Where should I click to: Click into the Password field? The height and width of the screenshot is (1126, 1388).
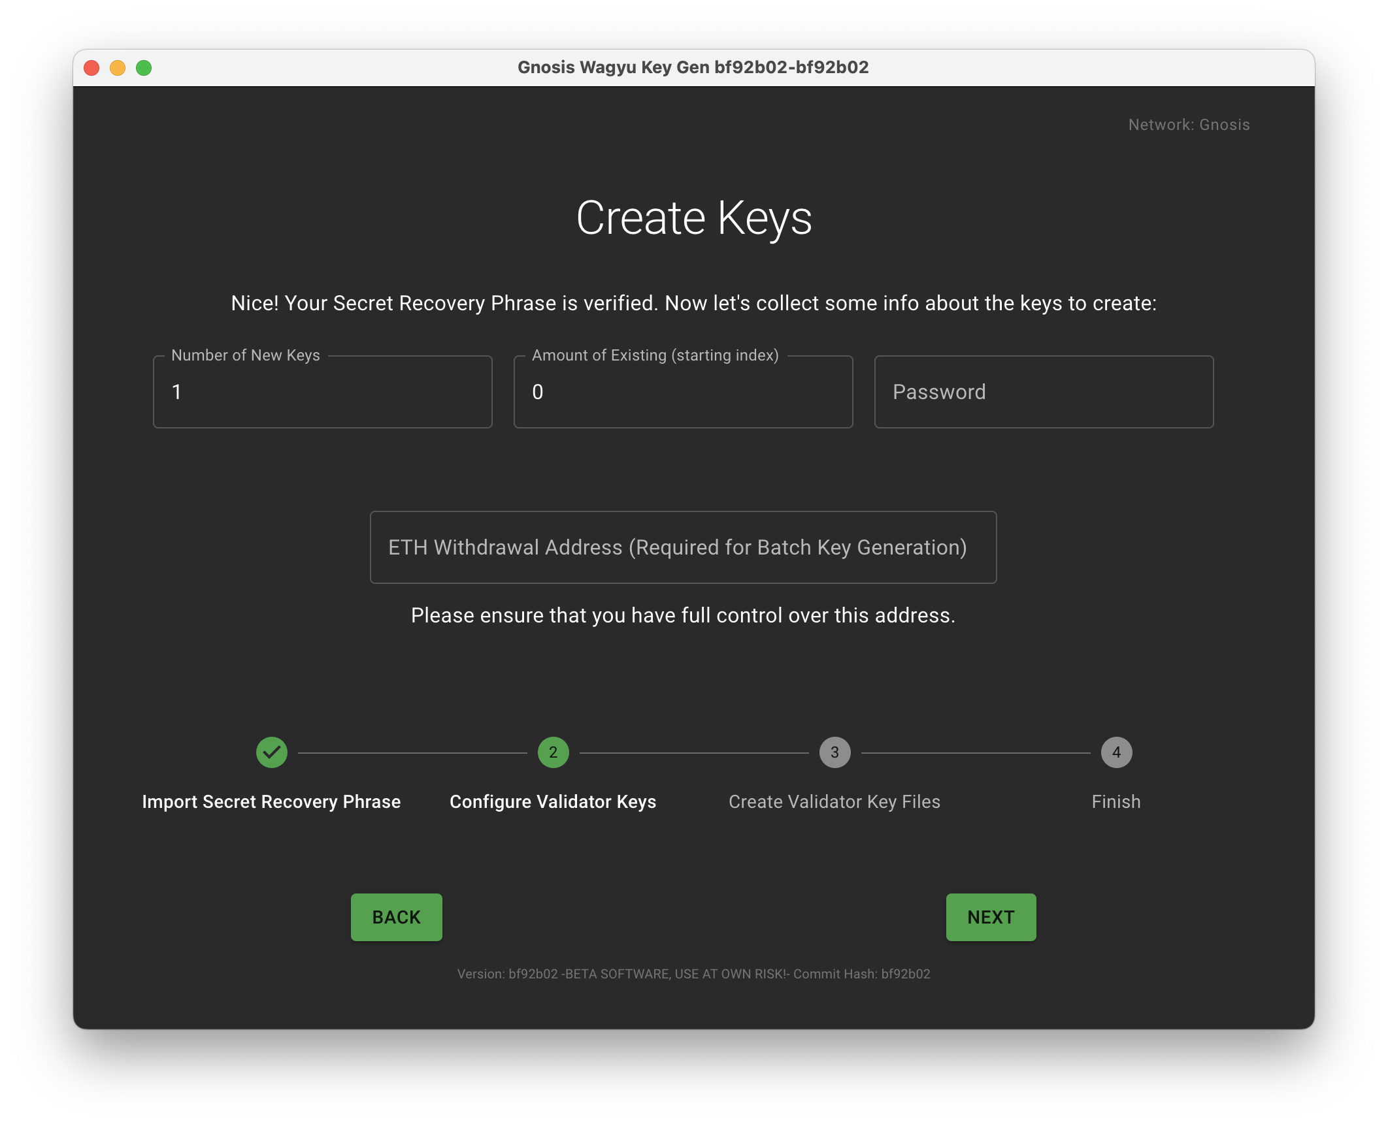pos(1044,392)
